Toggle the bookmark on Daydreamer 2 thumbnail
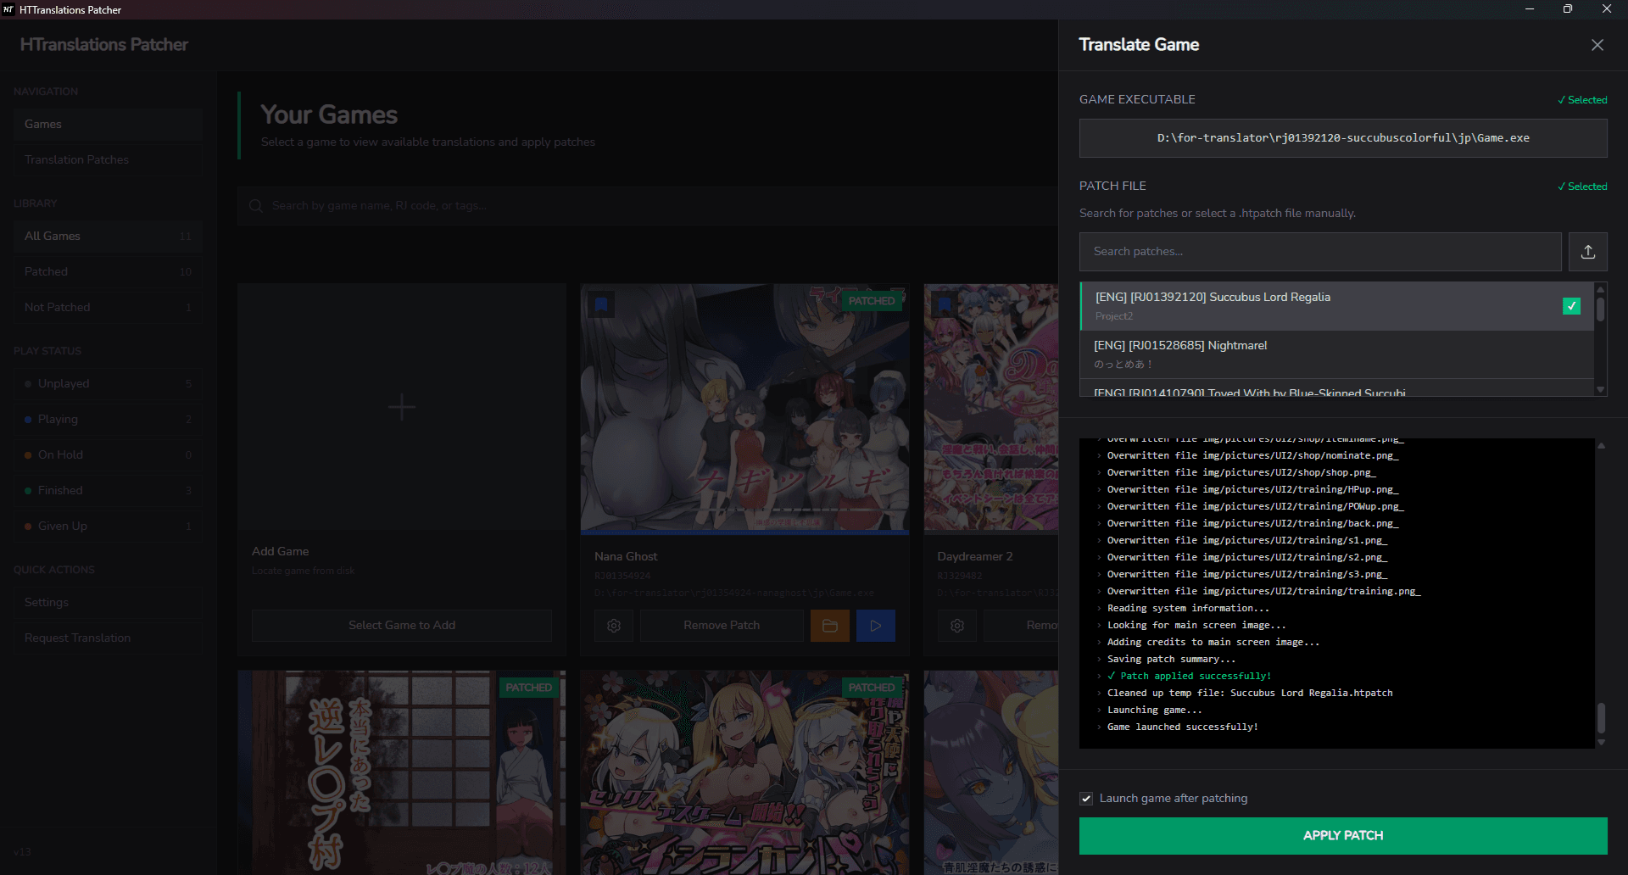 pyautogui.click(x=944, y=304)
